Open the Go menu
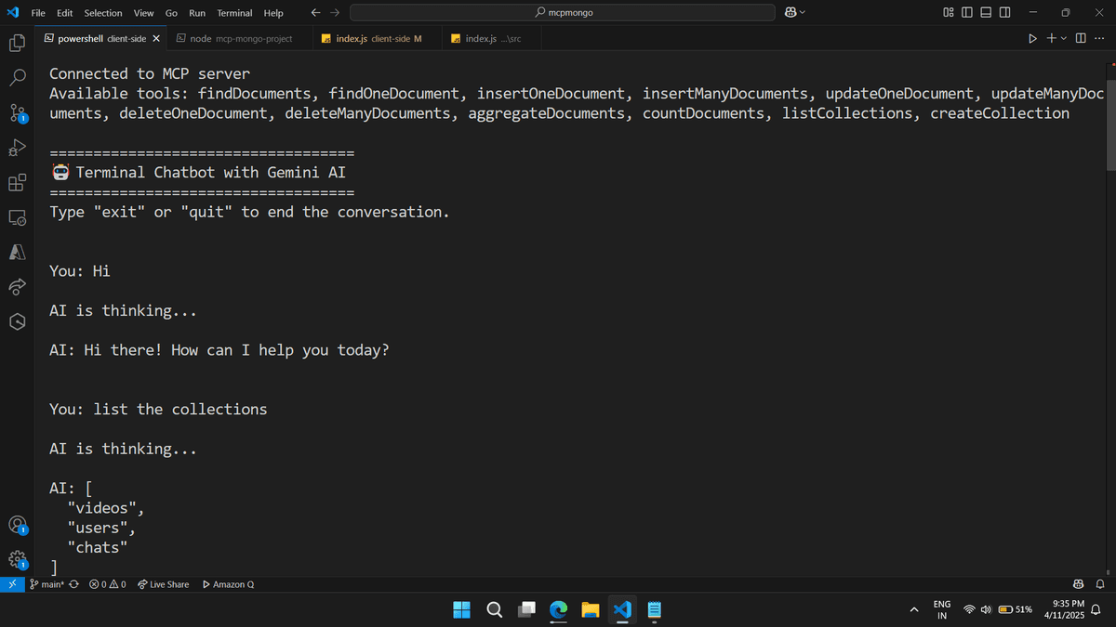The image size is (1116, 627). pyautogui.click(x=171, y=13)
